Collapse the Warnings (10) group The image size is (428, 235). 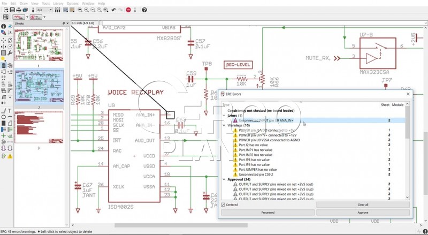click(x=224, y=125)
